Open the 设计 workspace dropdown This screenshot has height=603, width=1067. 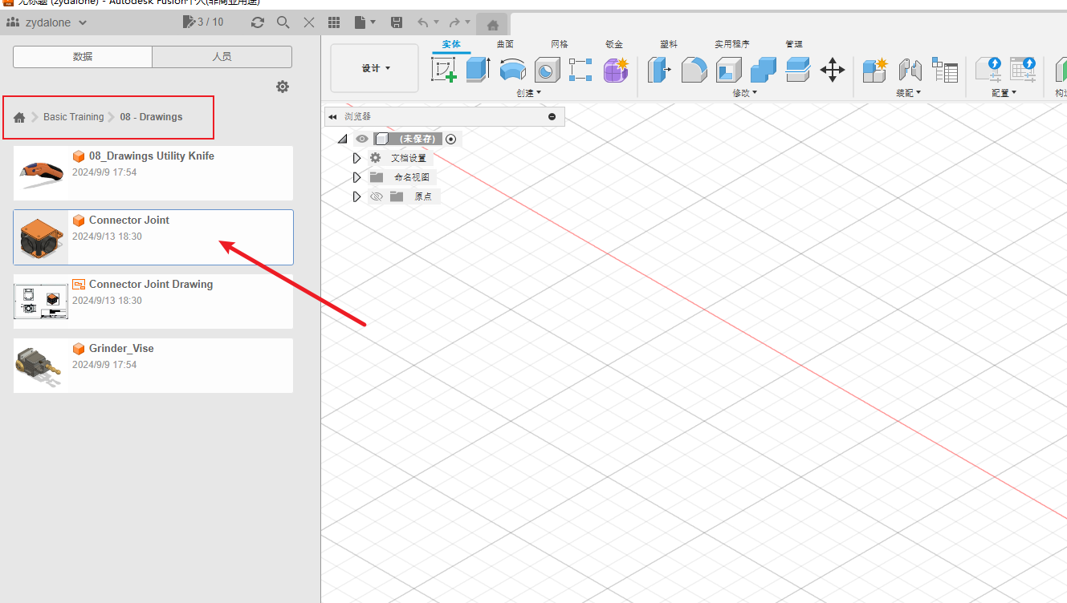coord(375,68)
